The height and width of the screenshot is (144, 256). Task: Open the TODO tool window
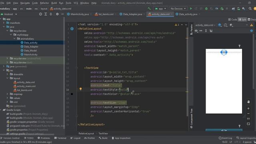[x=29, y=138]
